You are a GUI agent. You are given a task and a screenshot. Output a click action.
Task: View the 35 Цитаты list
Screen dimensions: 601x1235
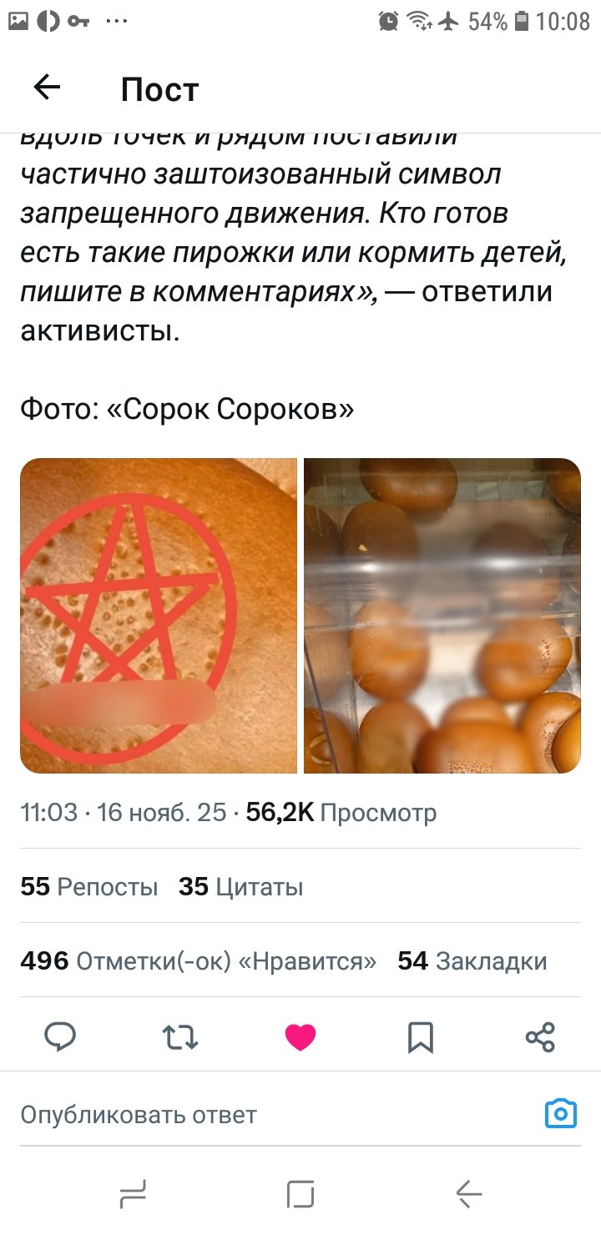(241, 886)
